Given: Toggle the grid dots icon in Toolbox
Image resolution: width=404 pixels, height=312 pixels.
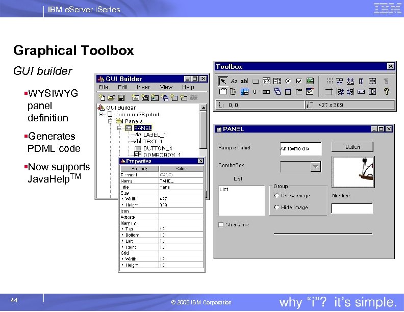Looking at the screenshot, I should pos(330,82).
